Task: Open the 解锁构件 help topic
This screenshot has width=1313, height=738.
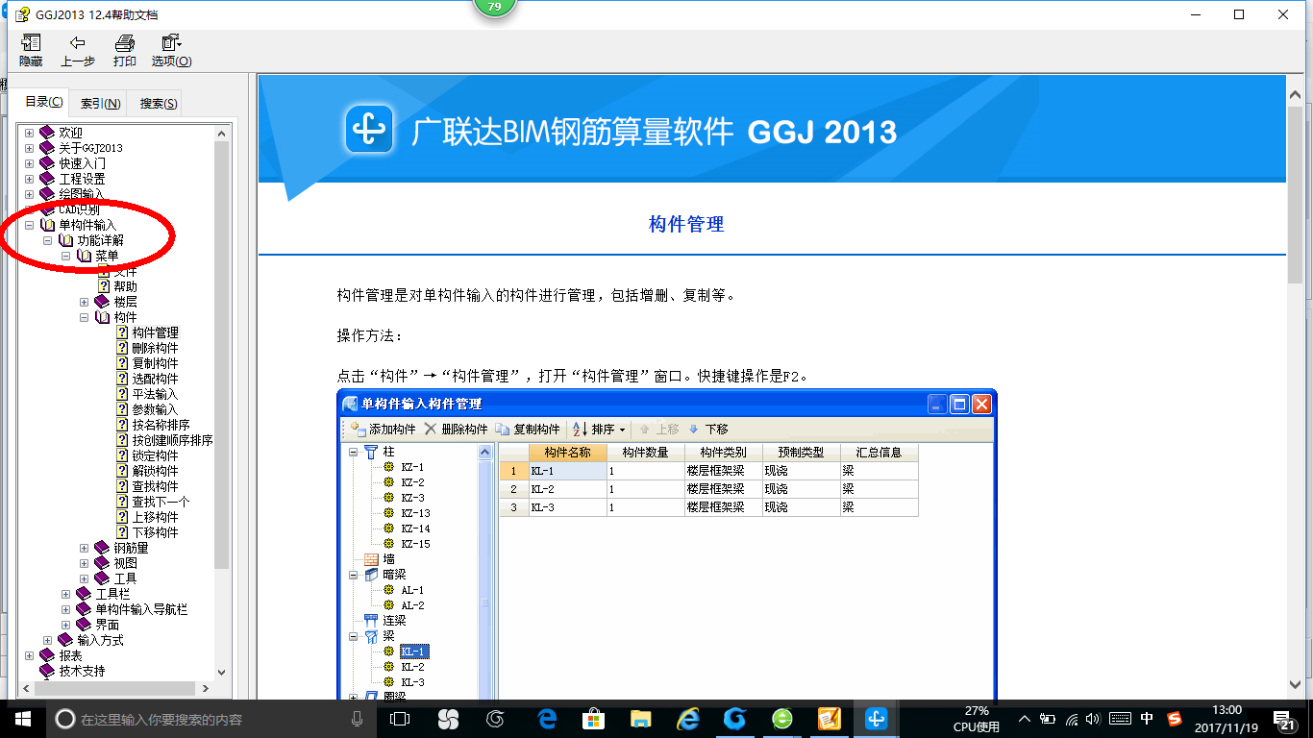Action: [155, 471]
